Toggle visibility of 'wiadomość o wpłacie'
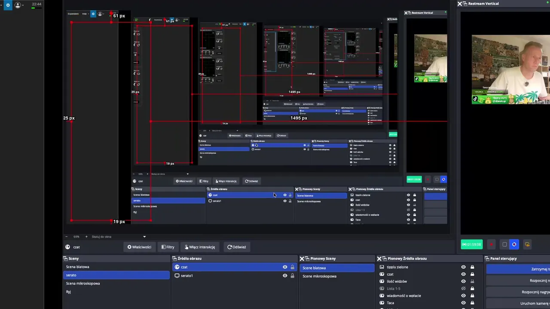Viewport: 550px width, 309px height. coord(463,295)
